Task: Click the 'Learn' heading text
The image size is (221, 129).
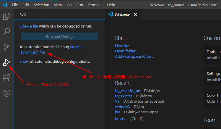Action: (x=210, y=120)
